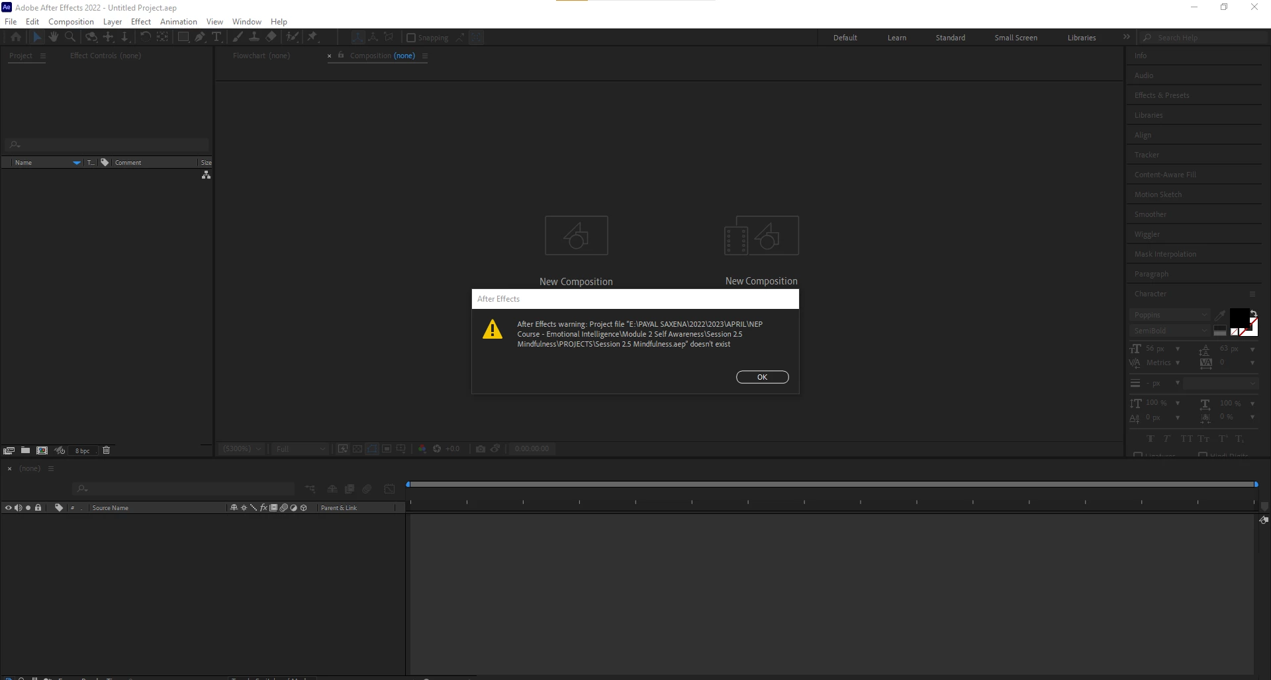Open the SemiBold font style dropdown
Screen dimensions: 1271x680
(1170, 331)
